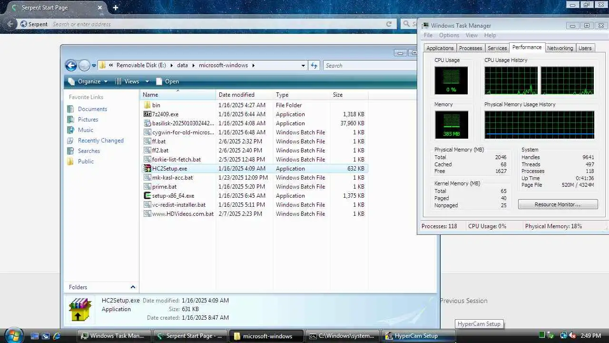Expand the Folders pane chevron
609x343 pixels.
coord(133,287)
